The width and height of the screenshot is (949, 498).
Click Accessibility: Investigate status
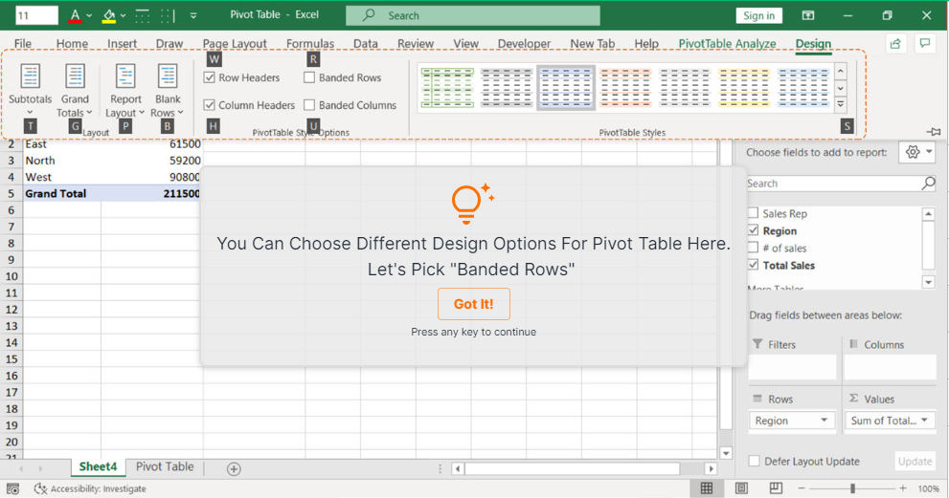pyautogui.click(x=90, y=489)
